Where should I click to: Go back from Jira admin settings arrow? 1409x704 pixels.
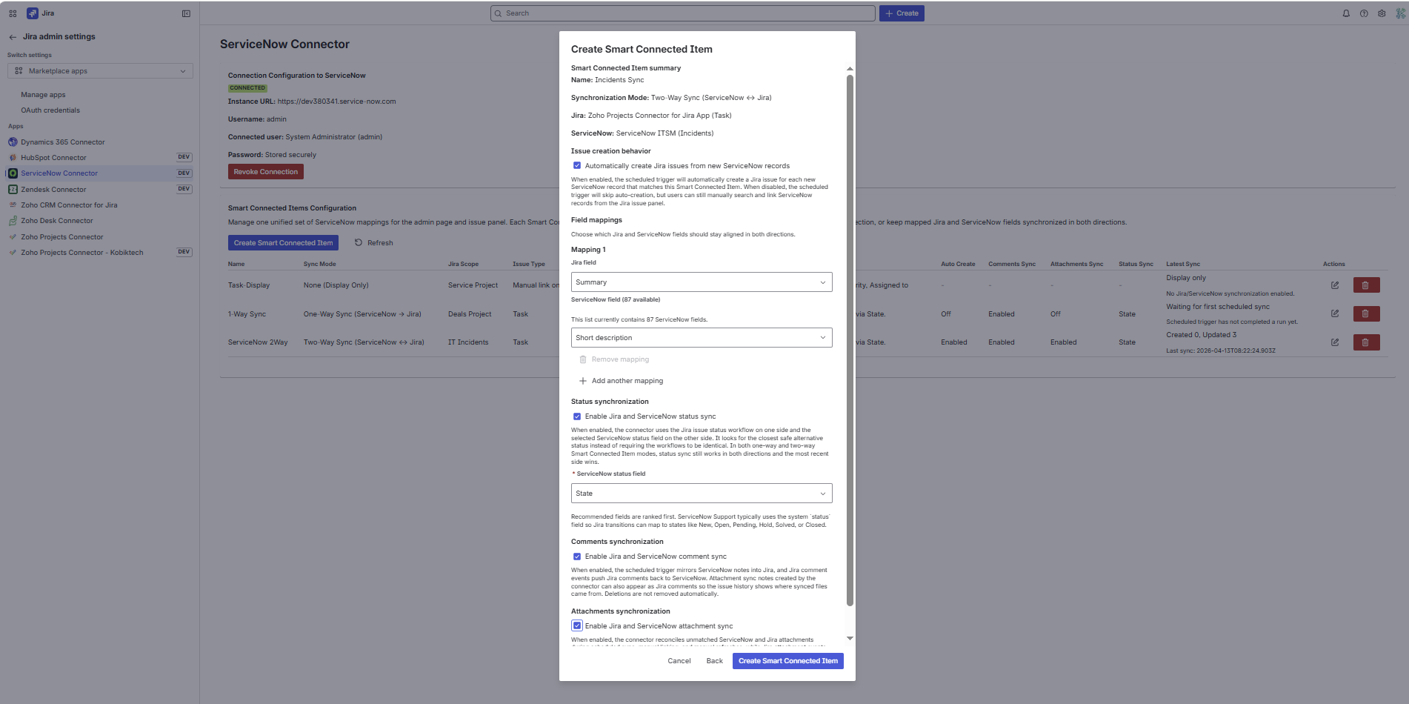13,37
